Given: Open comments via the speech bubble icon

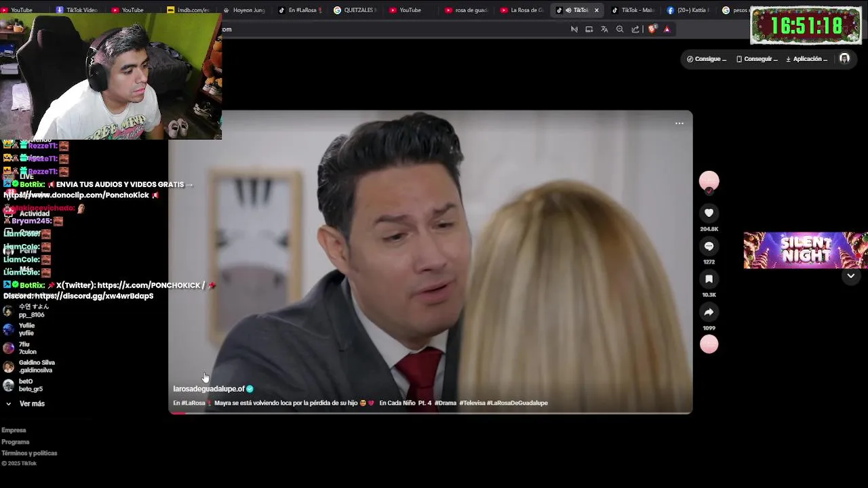Looking at the screenshot, I should [x=709, y=246].
